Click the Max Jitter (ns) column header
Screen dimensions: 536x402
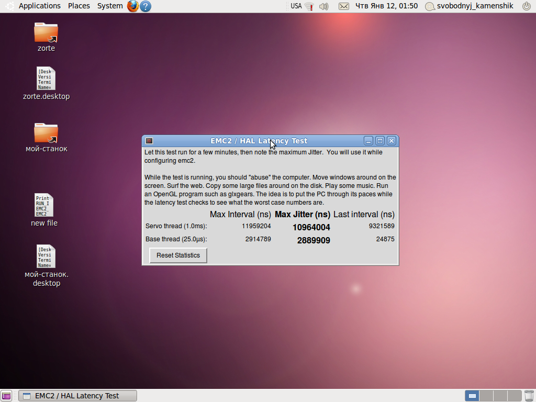point(303,214)
